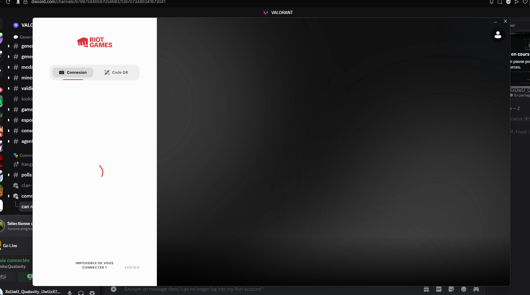Click the browser heart bookmark icon

tap(525, 2)
